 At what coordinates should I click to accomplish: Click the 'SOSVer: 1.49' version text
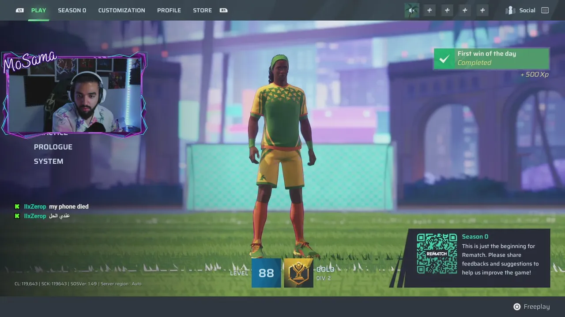pos(83,284)
